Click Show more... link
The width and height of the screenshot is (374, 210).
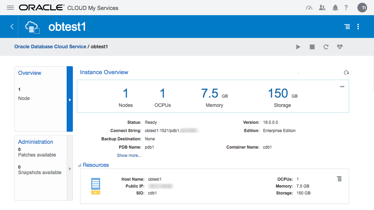(129, 156)
